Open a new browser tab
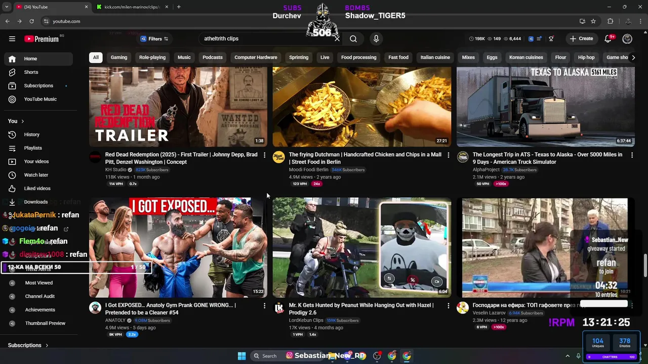Screen dimensions: 648x364 179,7
